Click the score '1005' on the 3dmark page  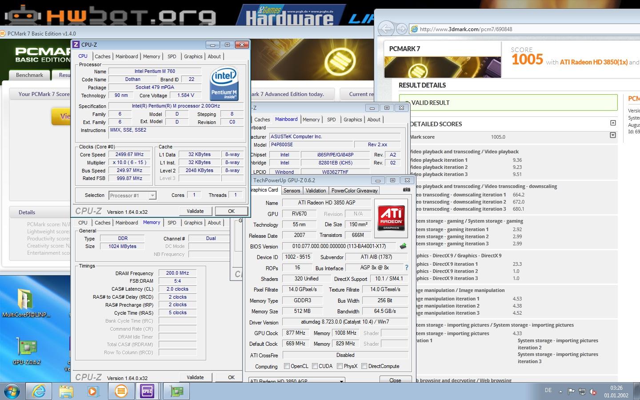point(527,60)
